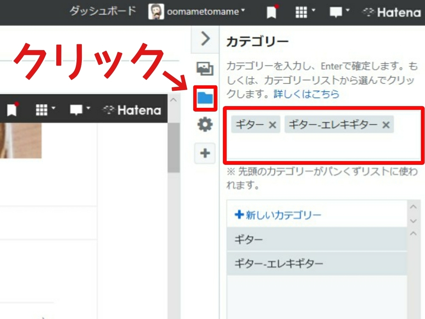Click the preview scrollbar up arrow

(174, 100)
